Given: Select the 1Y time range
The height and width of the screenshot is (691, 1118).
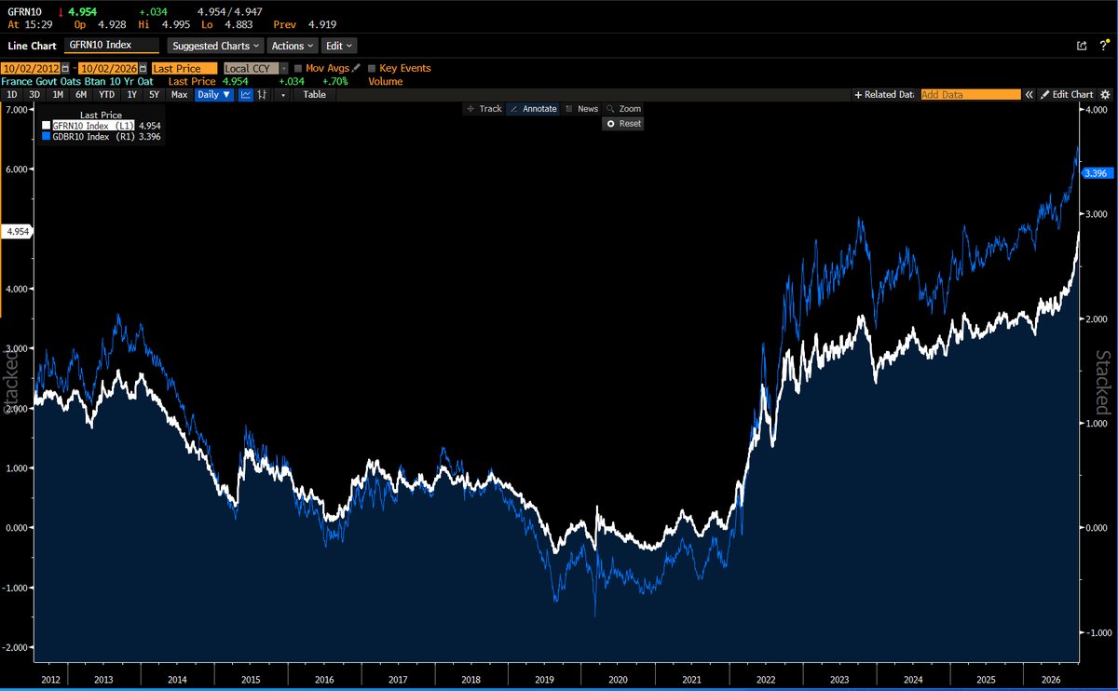Looking at the screenshot, I should click(x=132, y=94).
